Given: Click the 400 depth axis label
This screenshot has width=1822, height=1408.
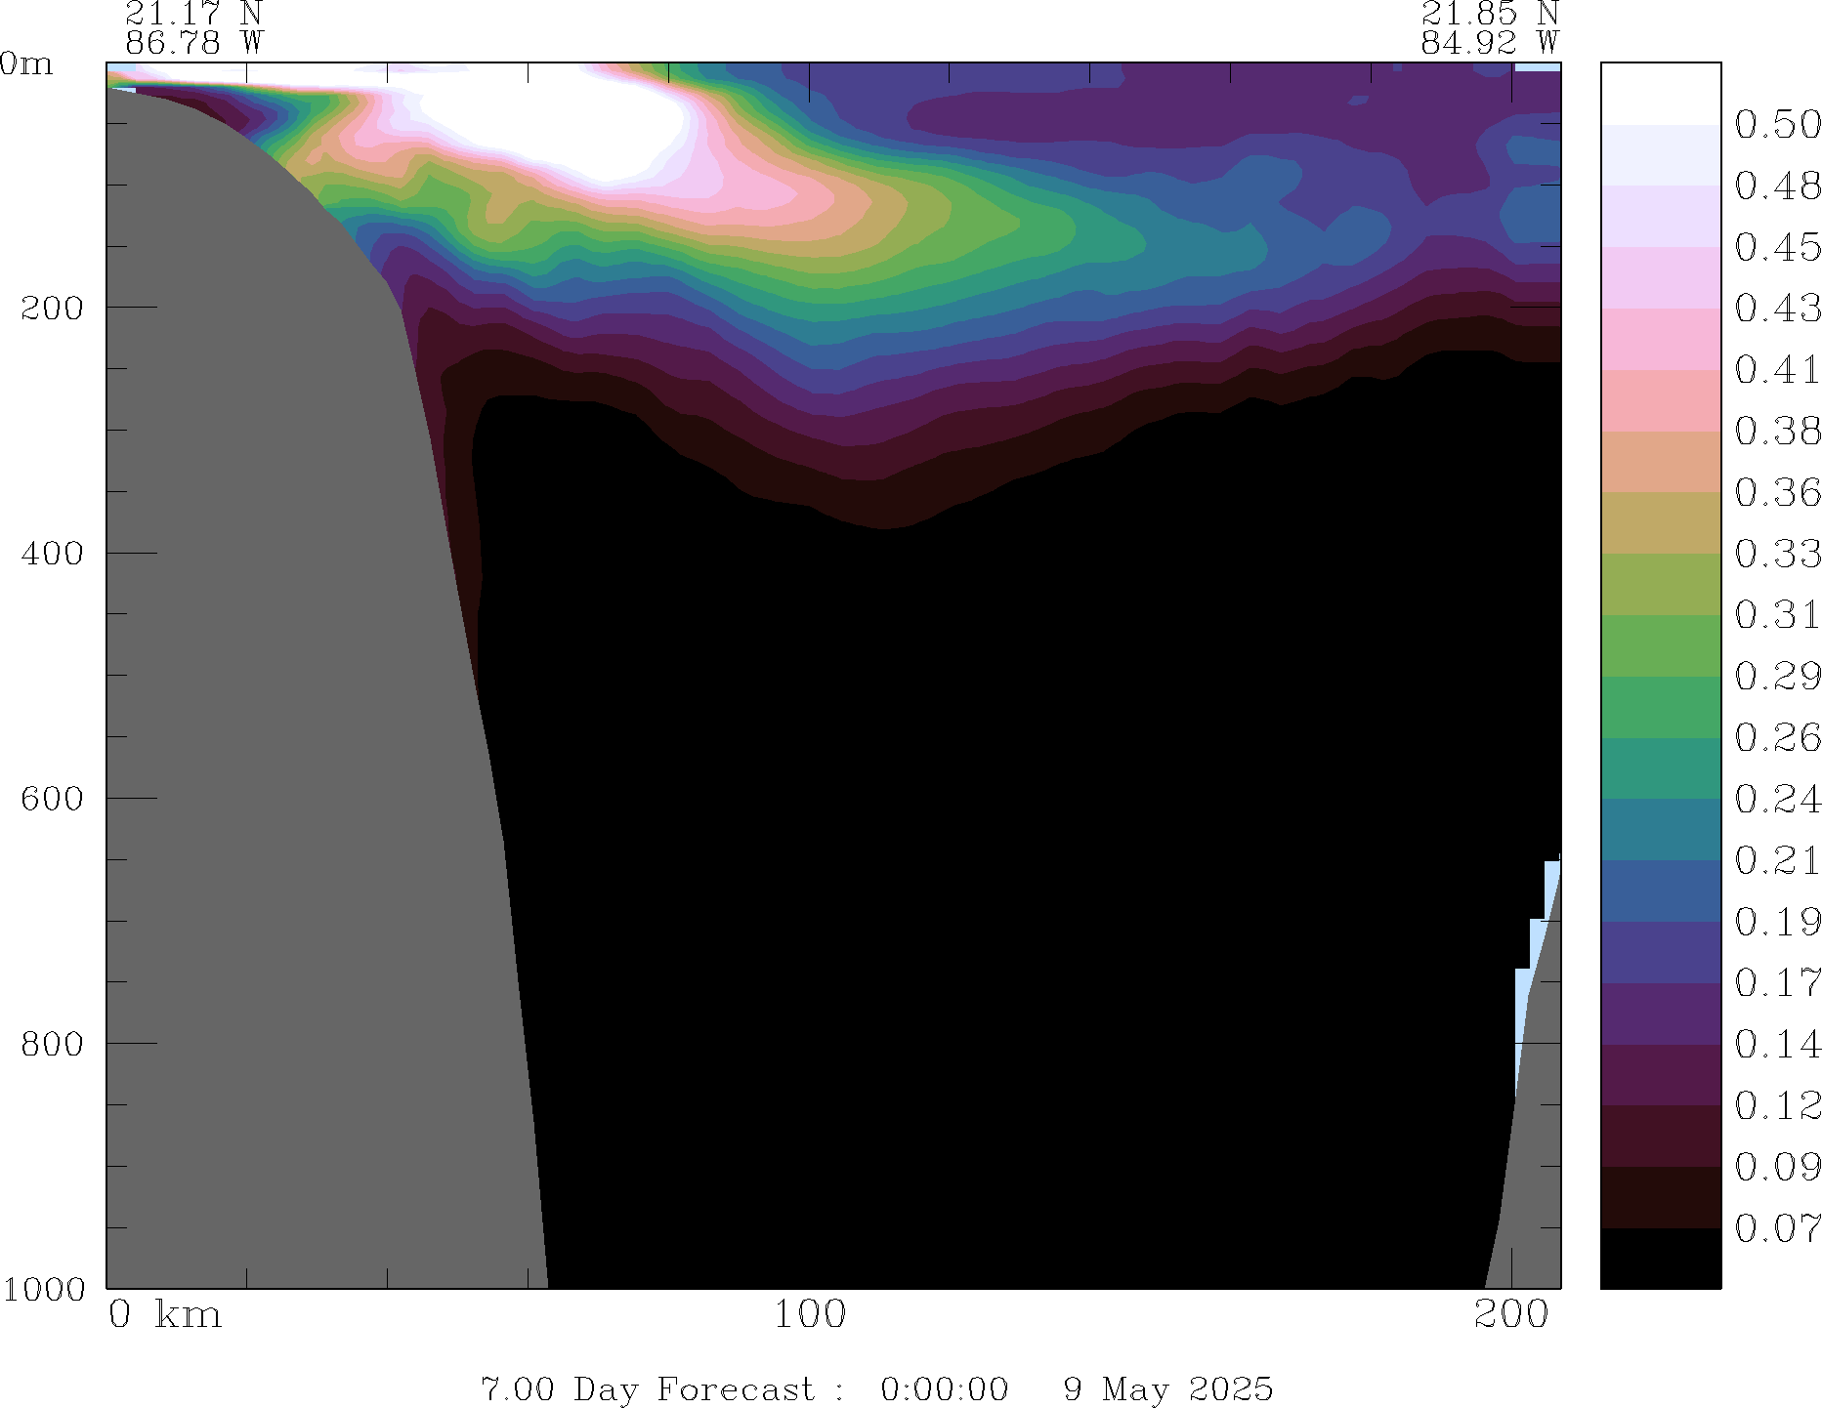Looking at the screenshot, I should [x=53, y=553].
